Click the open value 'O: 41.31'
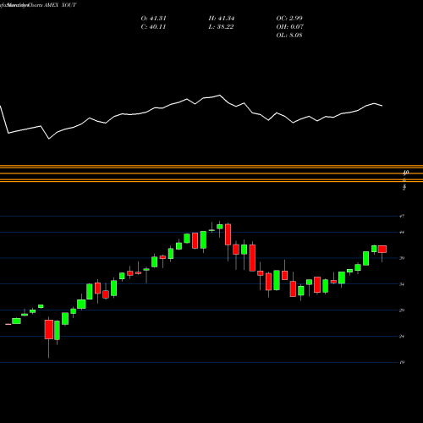The image size is (423, 423). (153, 19)
